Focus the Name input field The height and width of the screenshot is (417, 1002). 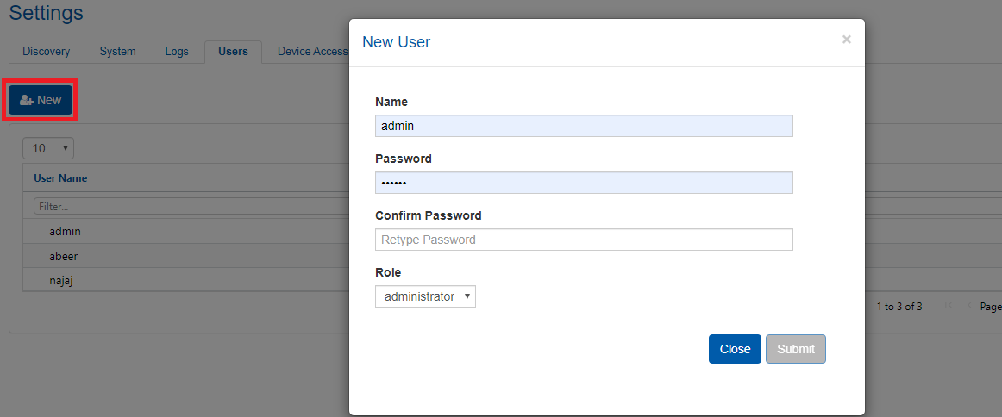(x=584, y=126)
